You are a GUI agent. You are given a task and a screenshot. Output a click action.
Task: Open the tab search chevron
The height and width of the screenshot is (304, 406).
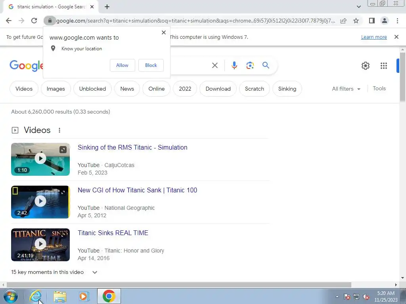(358, 7)
